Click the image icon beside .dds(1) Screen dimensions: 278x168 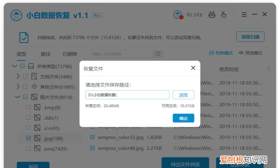pos(37,118)
